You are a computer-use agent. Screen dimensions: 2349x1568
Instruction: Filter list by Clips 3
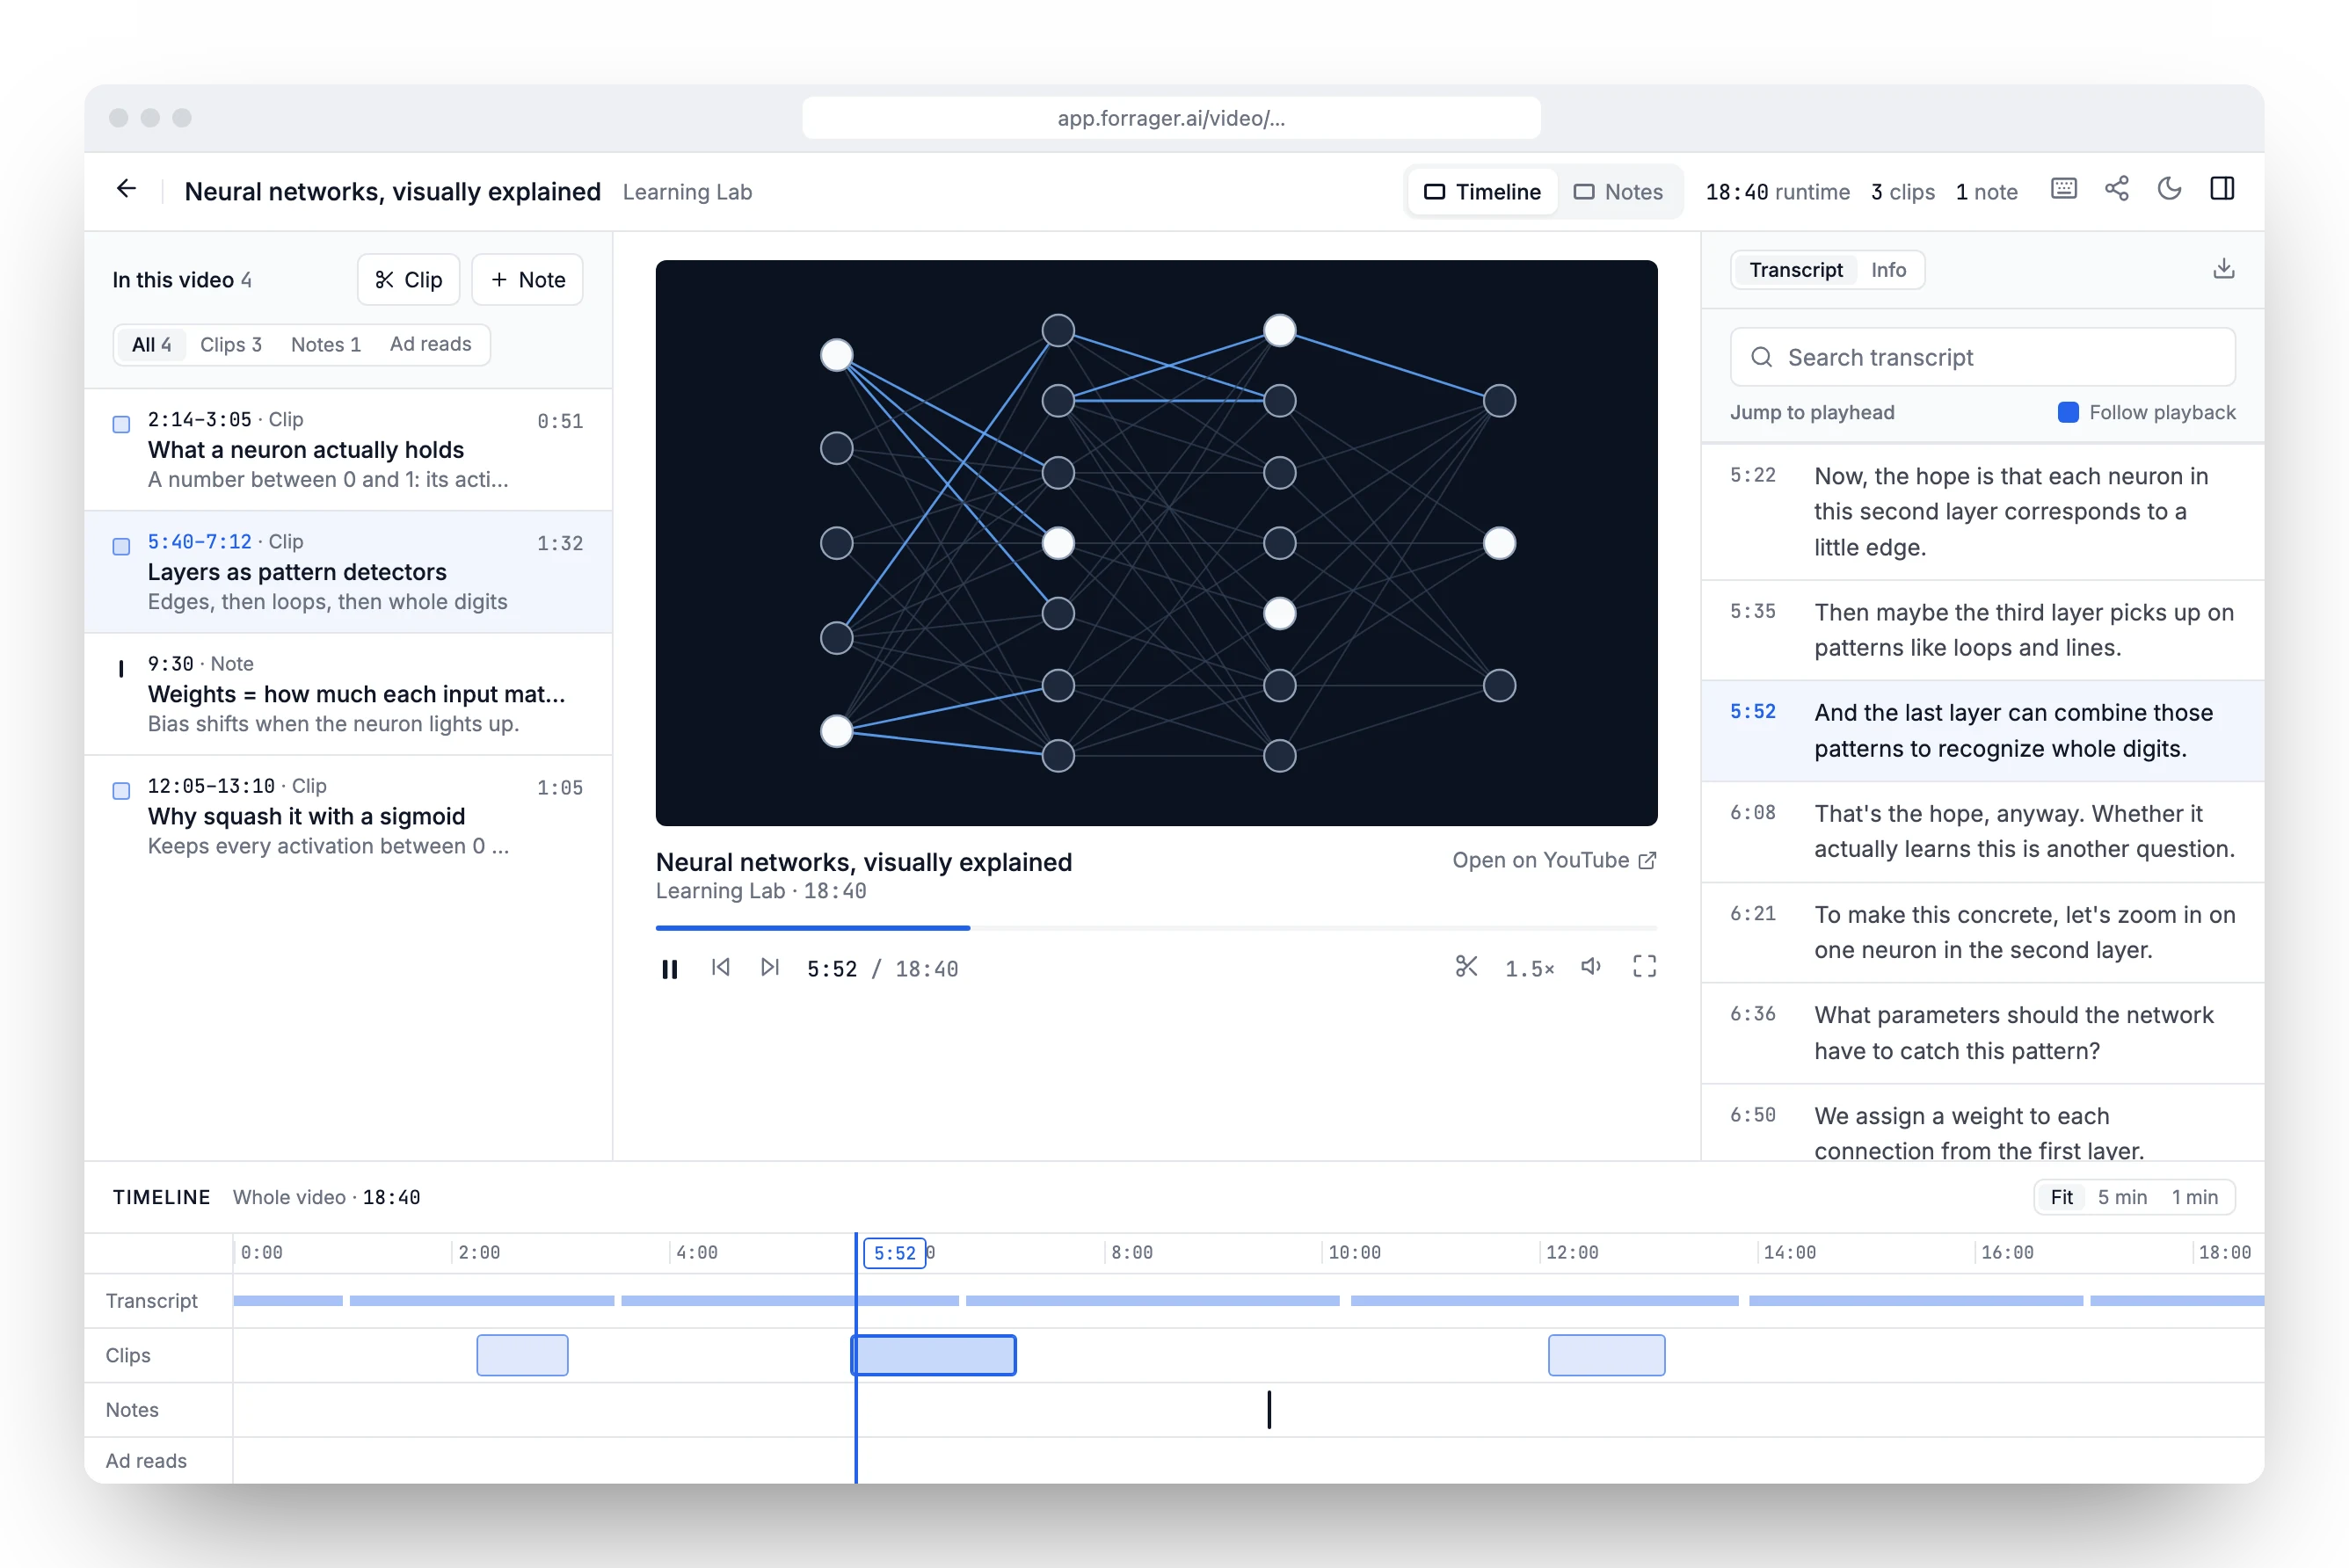point(230,345)
